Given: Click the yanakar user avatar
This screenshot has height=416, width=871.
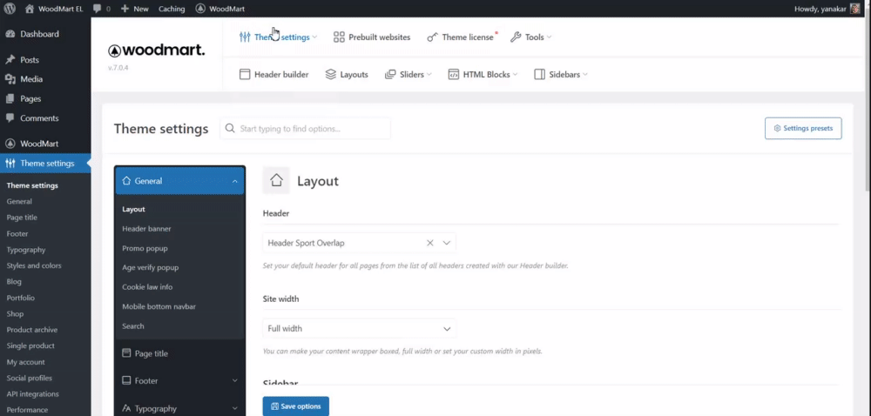Looking at the screenshot, I should click(x=855, y=9).
